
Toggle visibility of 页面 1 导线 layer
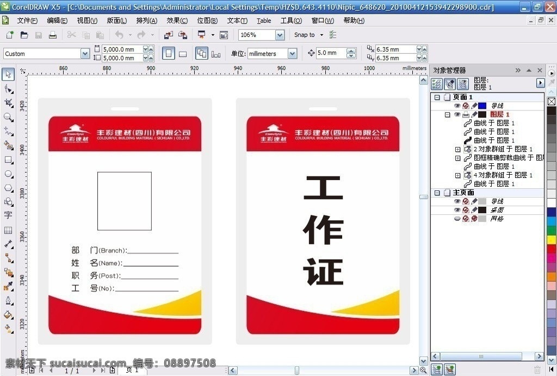[457, 106]
